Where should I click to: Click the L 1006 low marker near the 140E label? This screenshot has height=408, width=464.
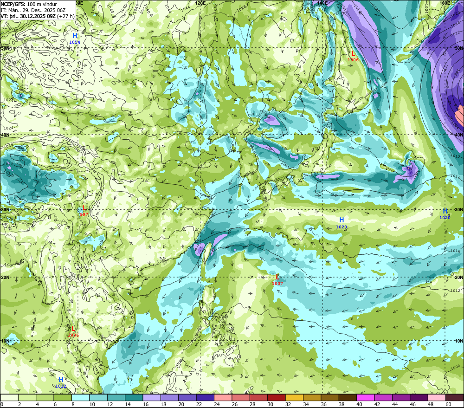[353, 56]
